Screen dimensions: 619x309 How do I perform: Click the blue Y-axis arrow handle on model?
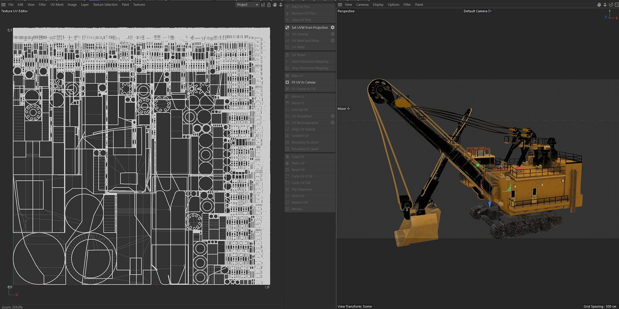(x=489, y=204)
